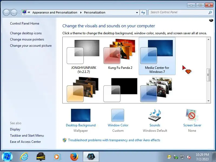This screenshot has width=216, height=162.
Task: Open the Sounds keyboard-and-notes icon
Action: click(155, 115)
